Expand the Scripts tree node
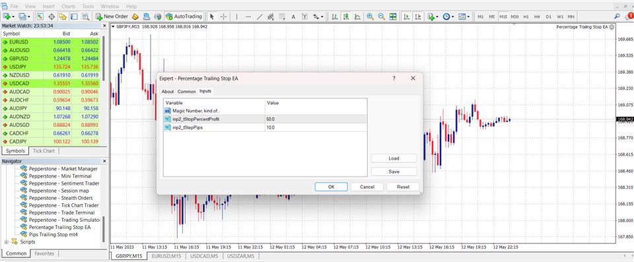Screen dimensions: 634x262 (7, 242)
